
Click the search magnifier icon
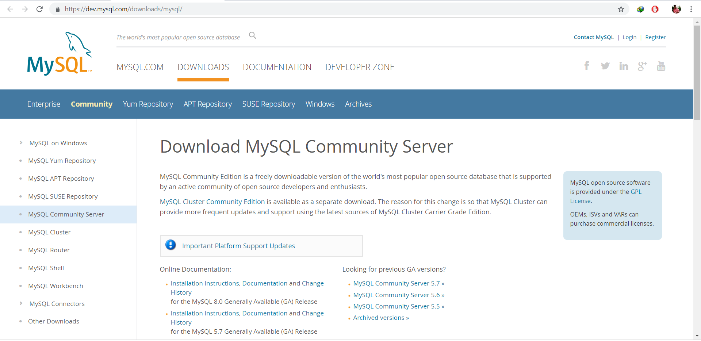253,35
